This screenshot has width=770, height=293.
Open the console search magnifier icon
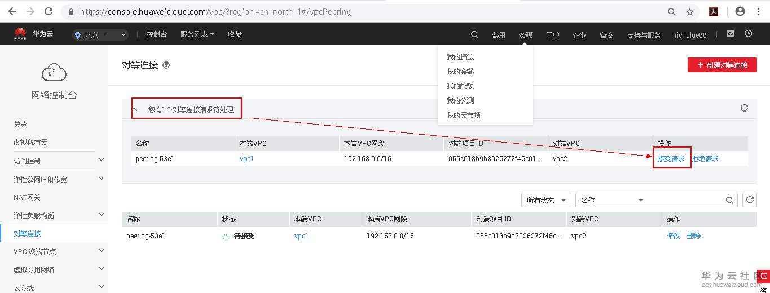(474, 34)
